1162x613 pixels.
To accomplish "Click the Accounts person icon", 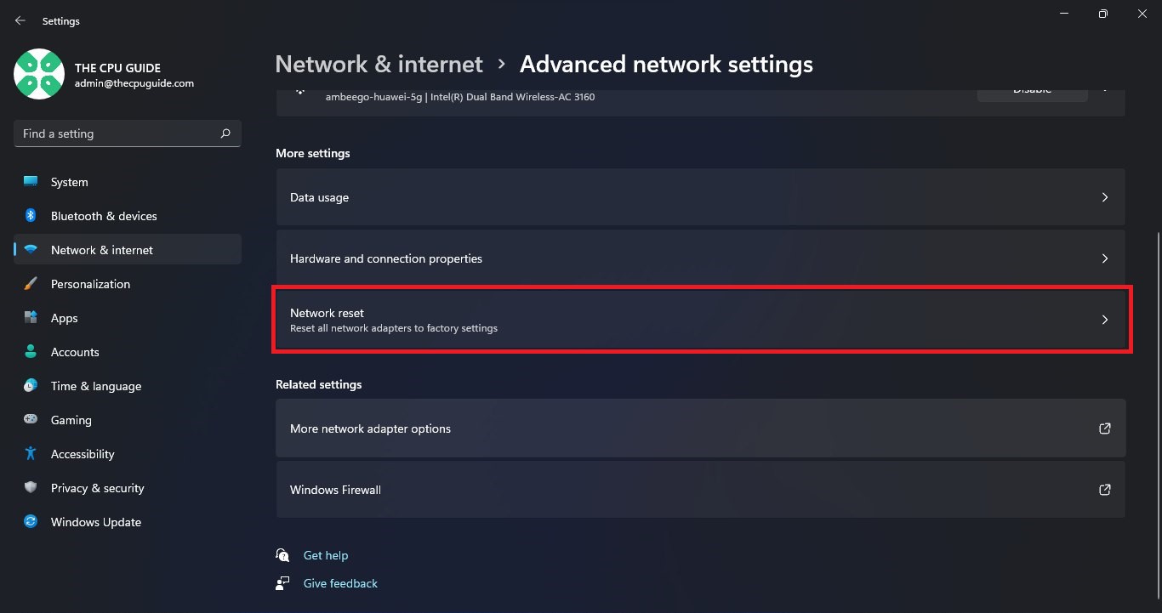I will pyautogui.click(x=31, y=352).
